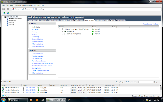Expand the Processors sensor node
This screenshot has width=163, height=102.
point(62,31)
